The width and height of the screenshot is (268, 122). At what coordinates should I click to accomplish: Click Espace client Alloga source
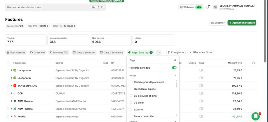[x=67, y=117]
